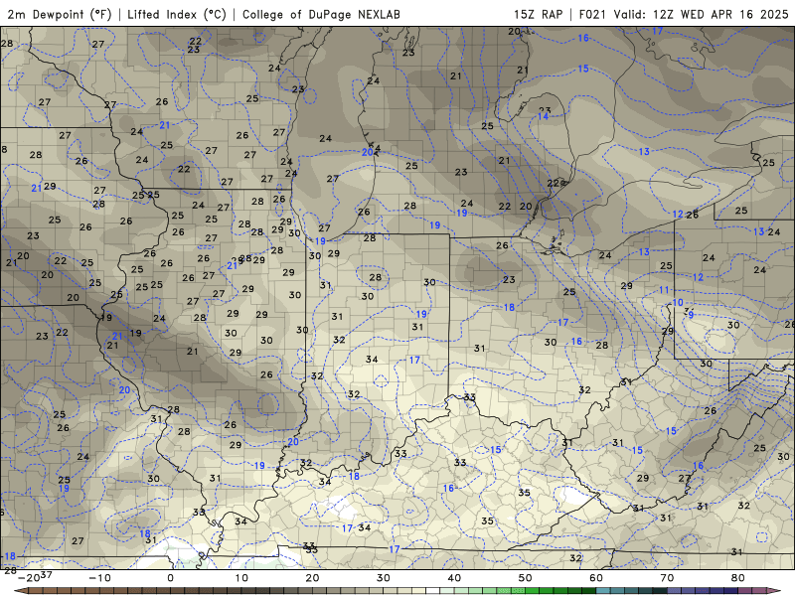Click the 70 label on the color scale
Screen dimensions: 795x596
(667, 578)
